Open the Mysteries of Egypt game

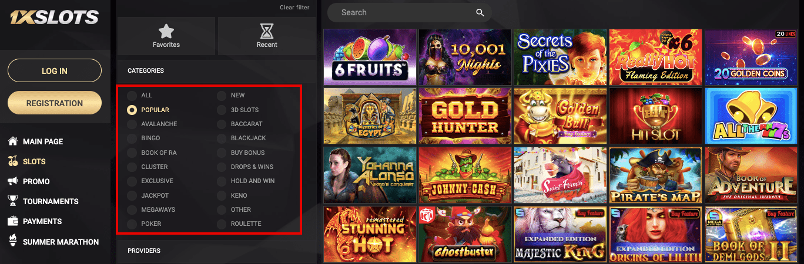(370, 116)
